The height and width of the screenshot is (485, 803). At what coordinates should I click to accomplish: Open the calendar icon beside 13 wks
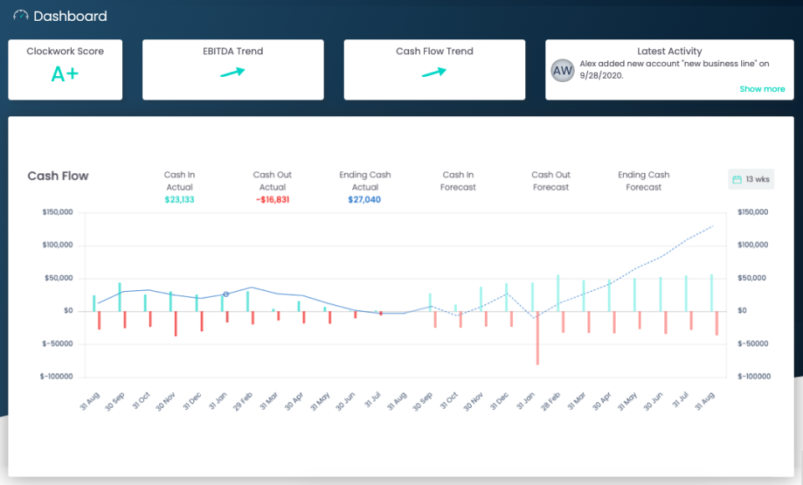[x=736, y=179]
